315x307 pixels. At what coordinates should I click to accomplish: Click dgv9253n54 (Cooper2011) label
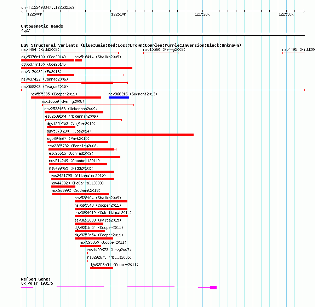pos(114,265)
